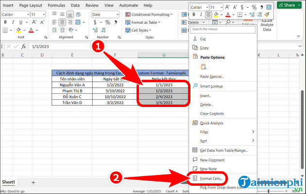
Task: Click the mini toolbar Merge & Center icon
Action: [269, 7]
